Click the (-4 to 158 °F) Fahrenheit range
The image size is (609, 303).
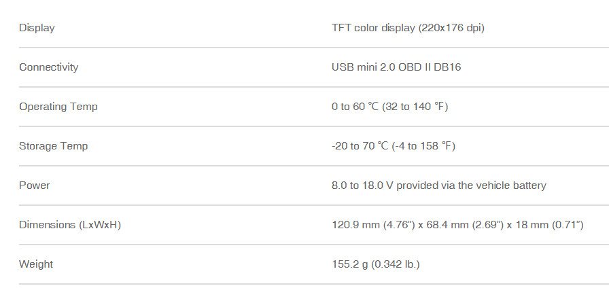(425, 146)
